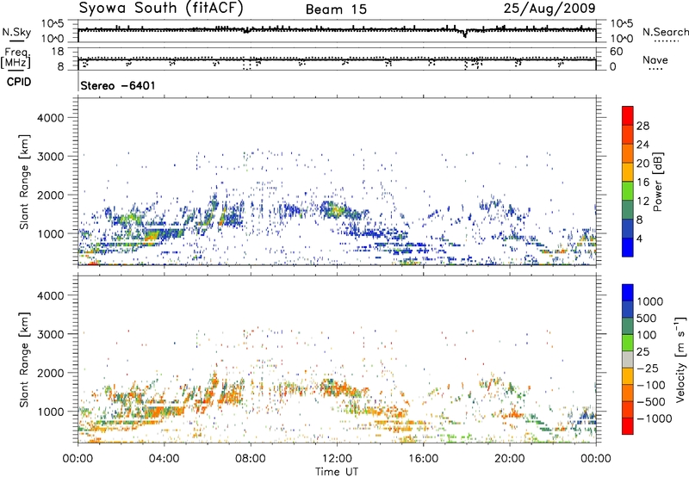
Task: Click the '16:00' time axis label
Action: 423,459
